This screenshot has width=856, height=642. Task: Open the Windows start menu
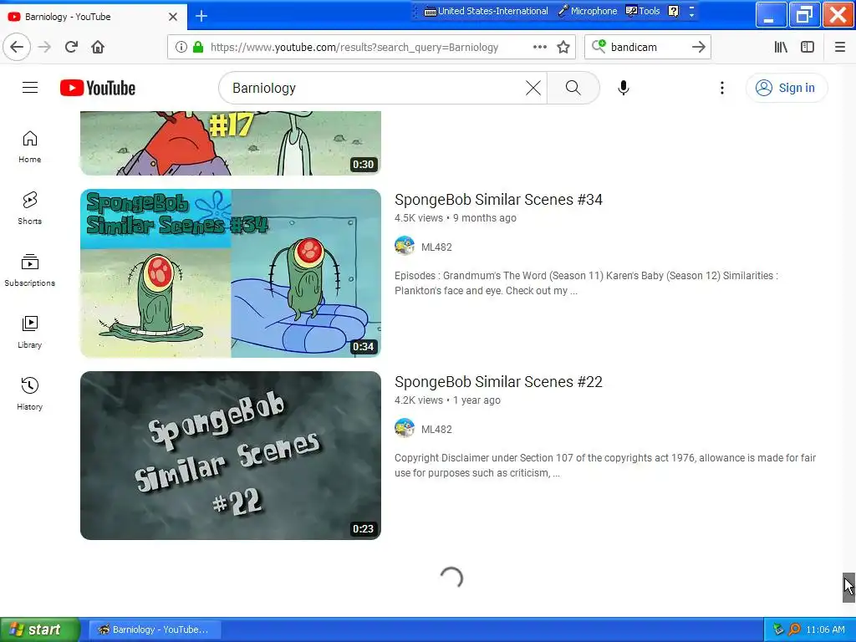40,629
